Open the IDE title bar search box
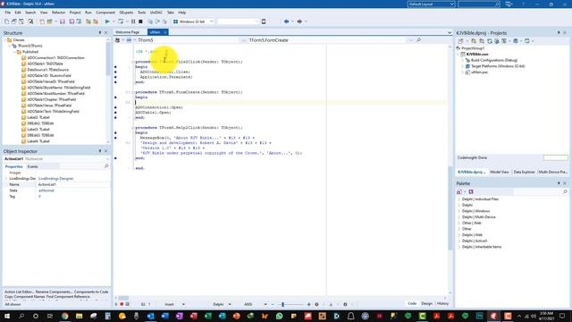The width and height of the screenshot is (572, 322). click(479, 4)
